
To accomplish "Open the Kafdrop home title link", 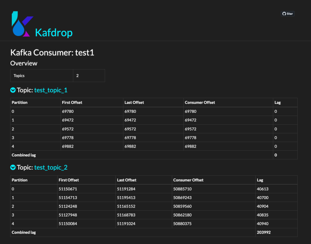I will [54, 33].
